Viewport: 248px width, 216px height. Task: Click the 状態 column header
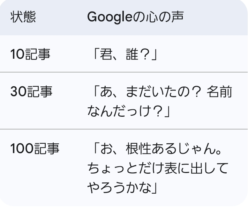(23, 17)
